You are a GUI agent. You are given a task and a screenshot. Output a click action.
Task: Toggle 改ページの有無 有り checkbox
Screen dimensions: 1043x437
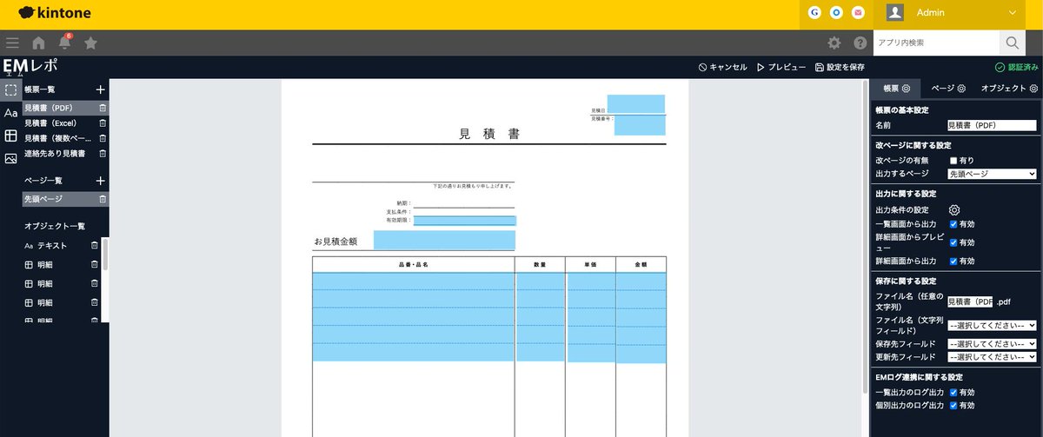coord(953,161)
